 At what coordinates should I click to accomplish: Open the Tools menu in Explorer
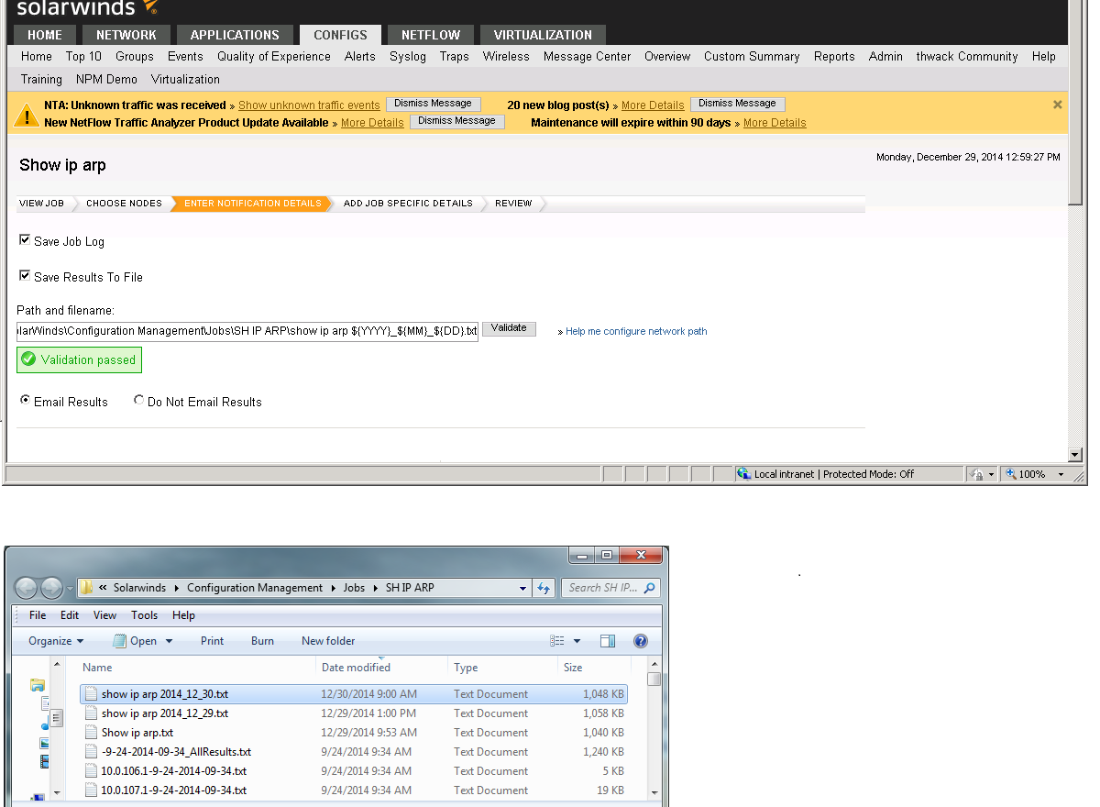click(x=144, y=615)
